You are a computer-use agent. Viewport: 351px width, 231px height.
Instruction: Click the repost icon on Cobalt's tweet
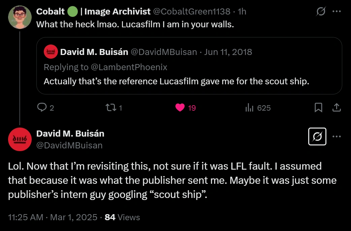click(110, 108)
